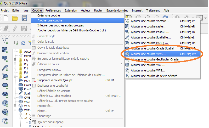This screenshot has height=128, width=209.
Task: Refresh the browser panel tree
Action: [x=23, y=43]
